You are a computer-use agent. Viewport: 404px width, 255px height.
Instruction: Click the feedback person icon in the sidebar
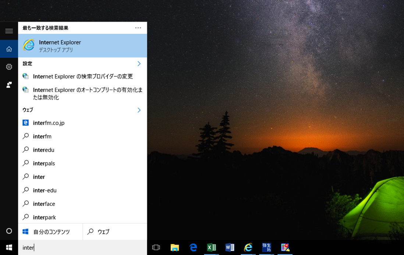pos(9,85)
